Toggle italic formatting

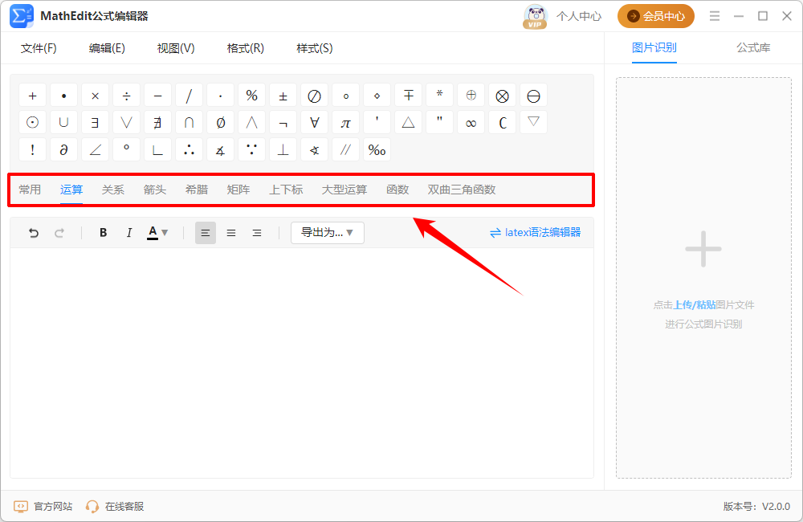point(129,233)
